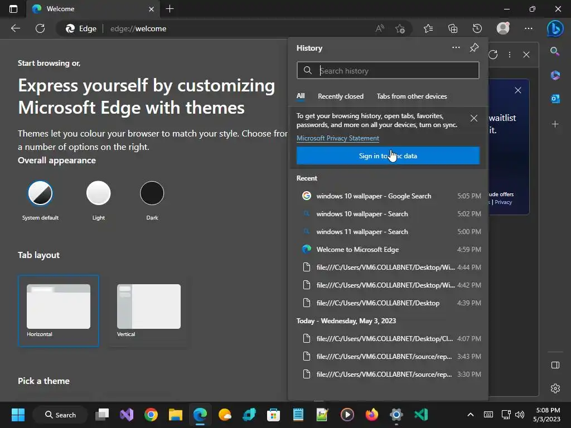Open Welcome to Microsoft Edge history entry
Screen dimensions: 571x428
coord(388,250)
